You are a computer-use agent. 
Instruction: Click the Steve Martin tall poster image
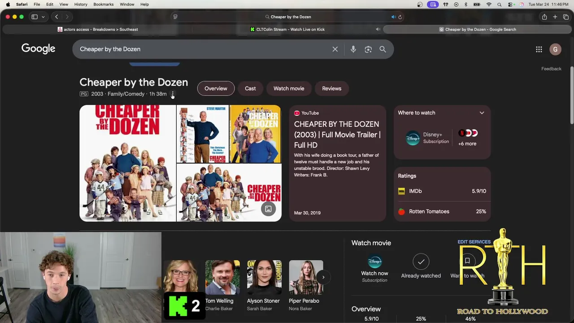coord(203,134)
